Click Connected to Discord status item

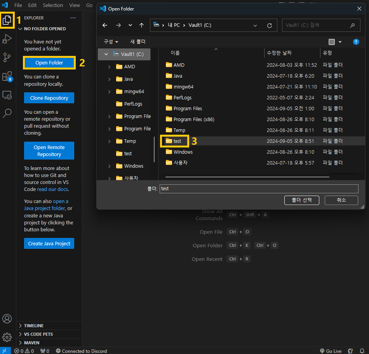82,351
